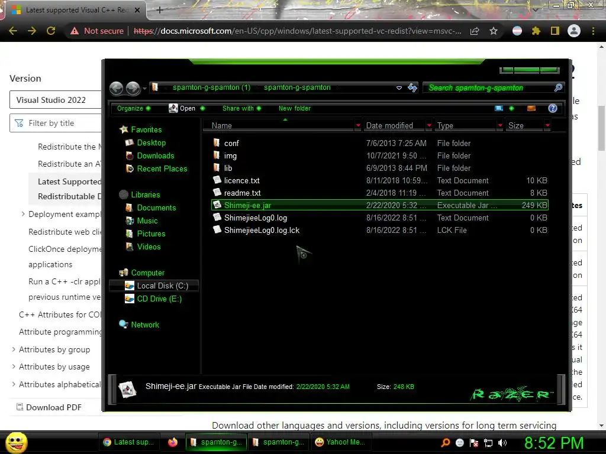Go back in Explorer with back arrow

(x=117, y=89)
